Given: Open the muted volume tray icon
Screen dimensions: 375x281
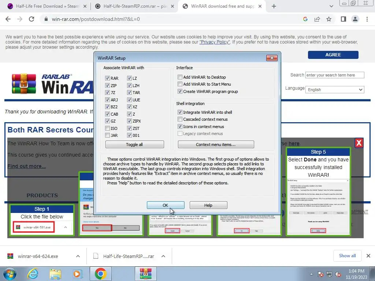Looking at the screenshot, I should 338,274.
